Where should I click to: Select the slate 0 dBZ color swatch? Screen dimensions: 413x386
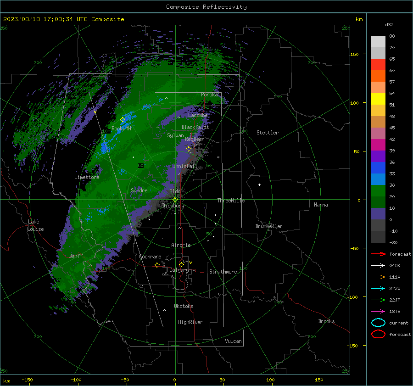[378, 214]
